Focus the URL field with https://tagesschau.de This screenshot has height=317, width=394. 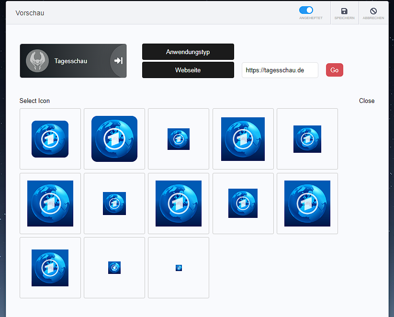[280, 70]
